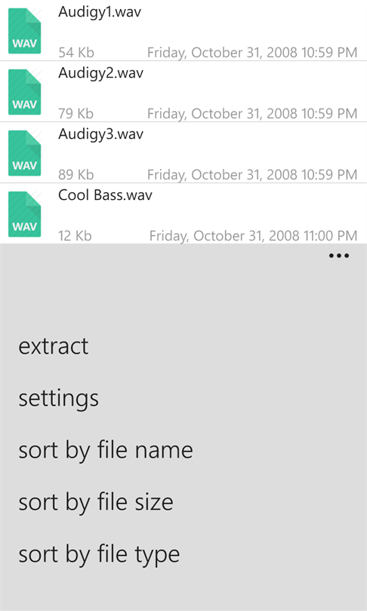Click the 89 Kb size label
The width and height of the screenshot is (367, 611).
pos(76,174)
